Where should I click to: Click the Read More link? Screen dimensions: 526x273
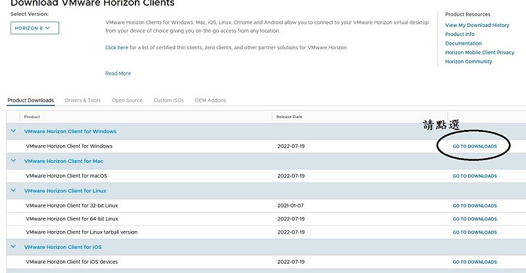point(118,73)
